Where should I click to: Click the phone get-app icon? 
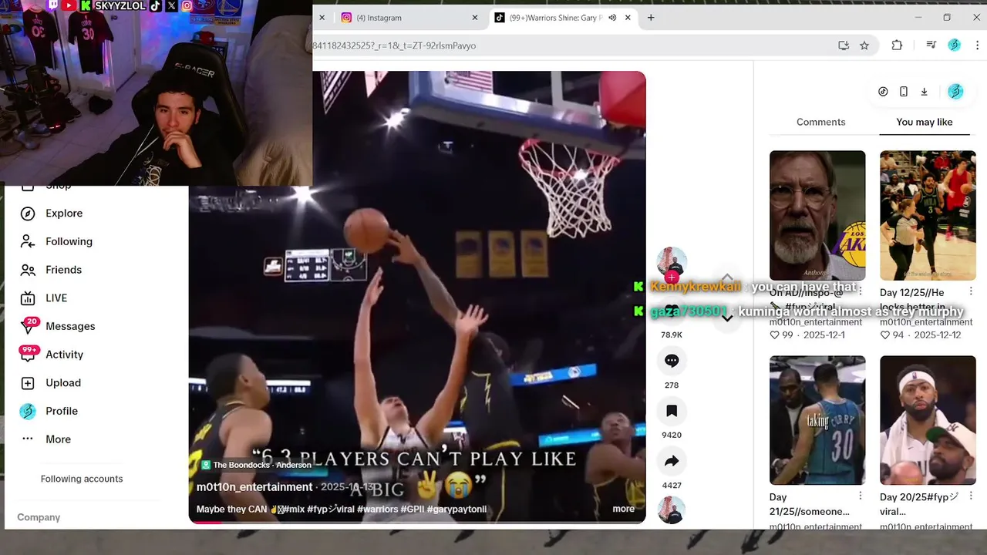904,92
